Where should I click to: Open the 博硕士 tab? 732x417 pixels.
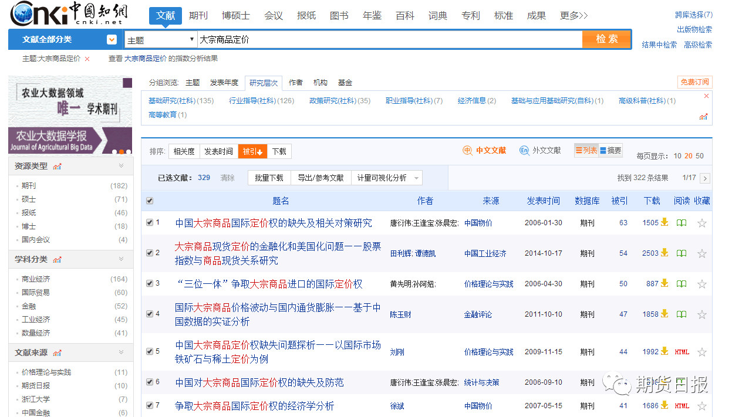[x=236, y=16]
